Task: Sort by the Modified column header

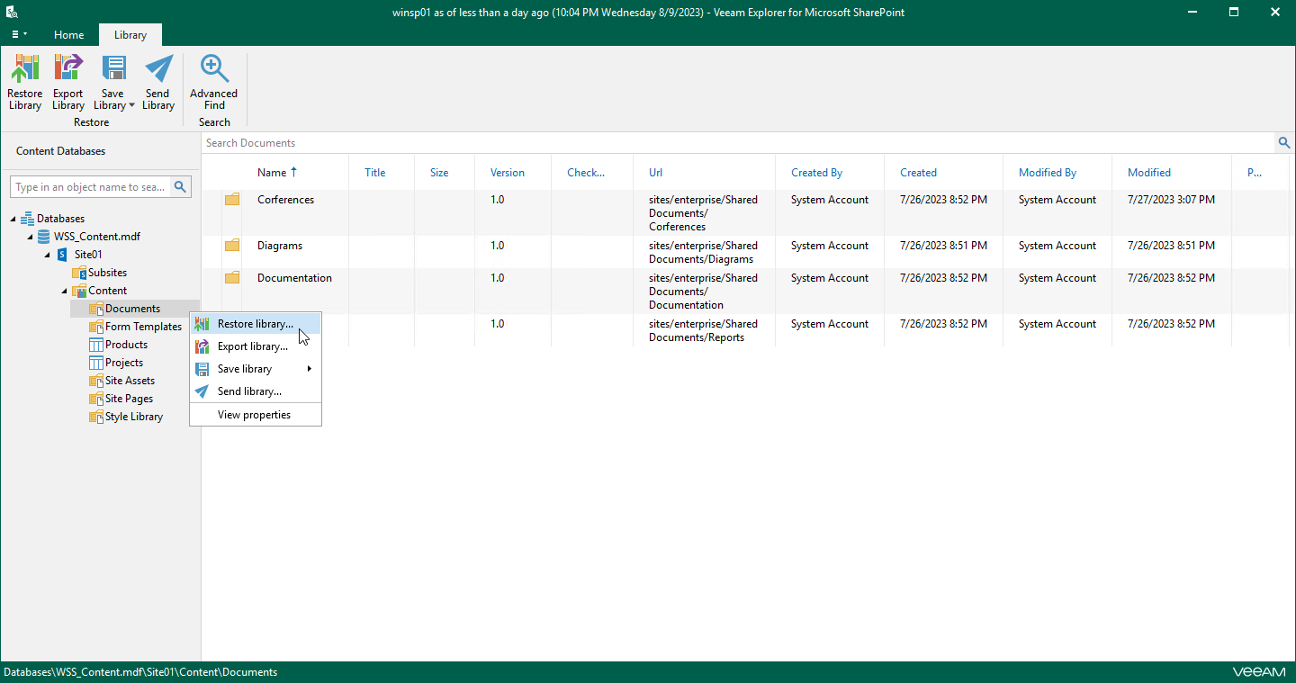Action: pyautogui.click(x=1149, y=172)
